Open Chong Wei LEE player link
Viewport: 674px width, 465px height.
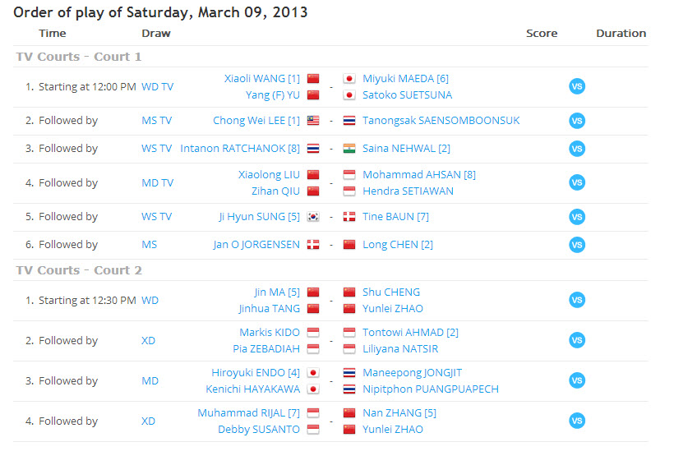256,121
